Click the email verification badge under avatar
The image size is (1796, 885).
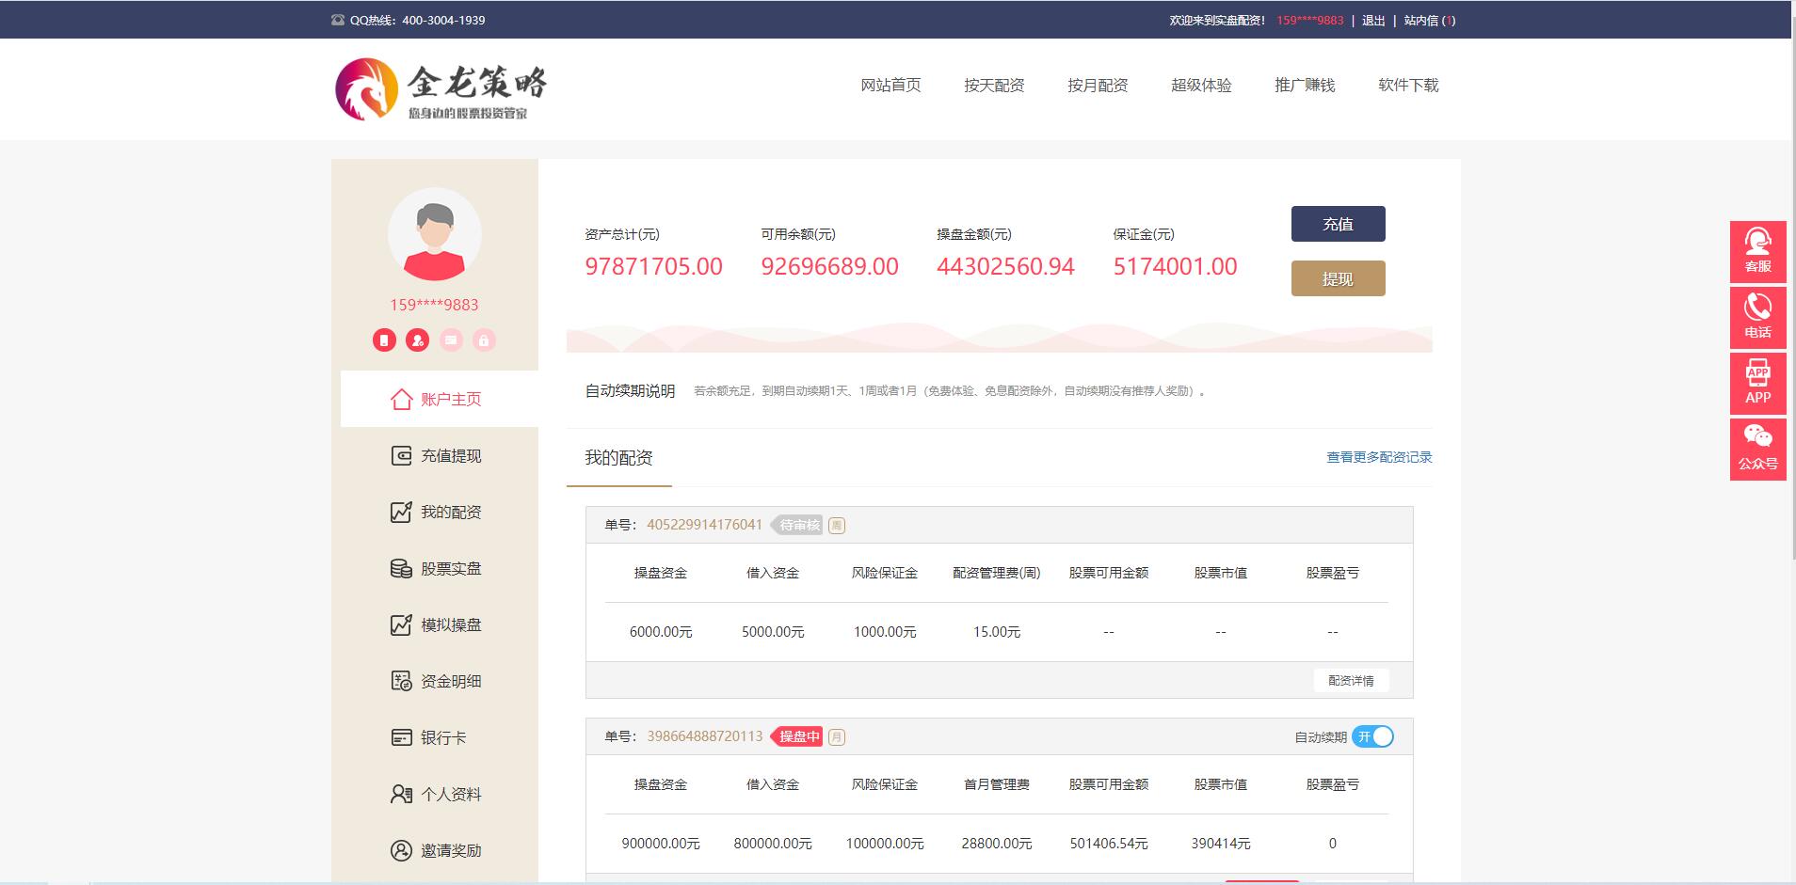(x=451, y=340)
